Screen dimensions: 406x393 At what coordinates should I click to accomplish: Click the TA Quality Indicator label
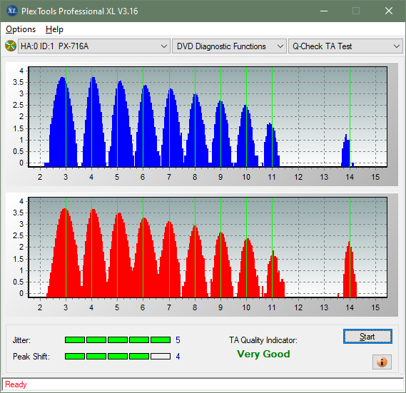pyautogui.click(x=263, y=340)
